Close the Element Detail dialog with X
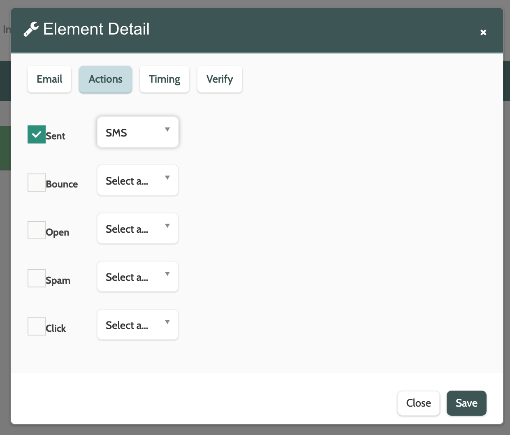The width and height of the screenshot is (510, 435). tap(483, 32)
